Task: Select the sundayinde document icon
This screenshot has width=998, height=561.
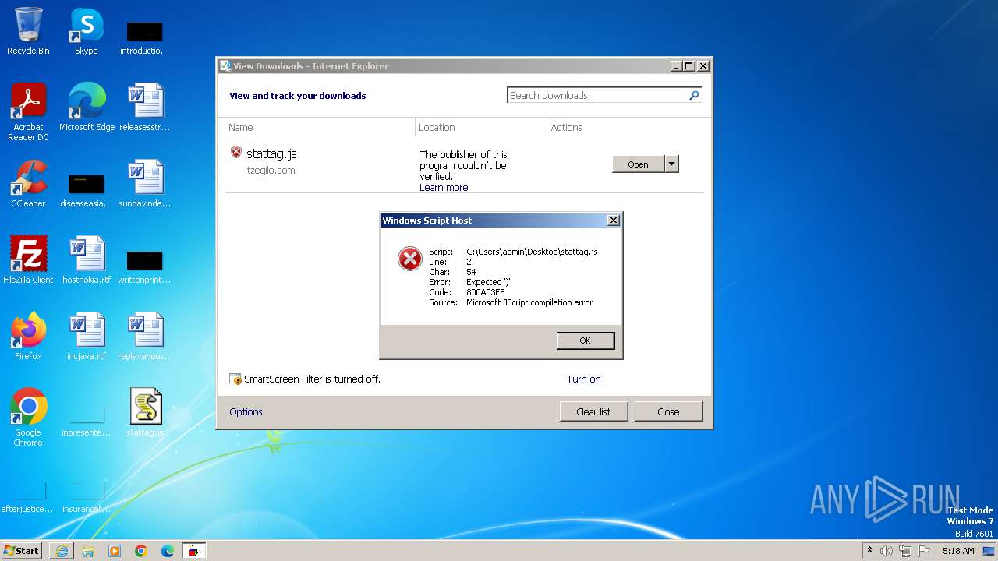Action: [145, 184]
